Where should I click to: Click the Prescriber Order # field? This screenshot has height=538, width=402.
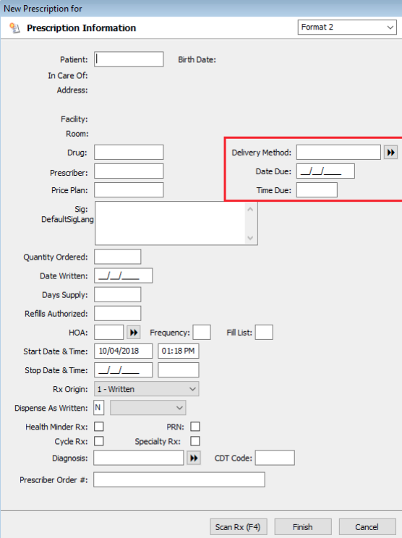179,479
